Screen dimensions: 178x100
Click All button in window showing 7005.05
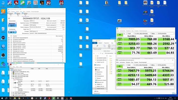coord(120,34)
